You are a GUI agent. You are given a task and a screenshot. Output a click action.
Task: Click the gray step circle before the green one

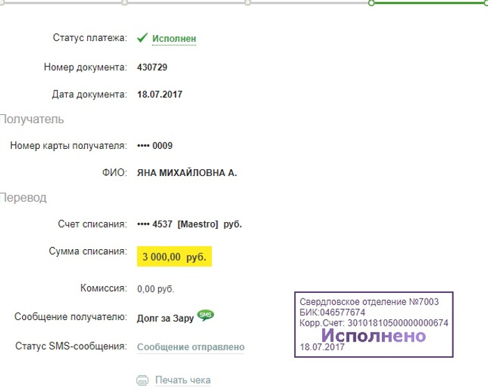[x=247, y=3]
